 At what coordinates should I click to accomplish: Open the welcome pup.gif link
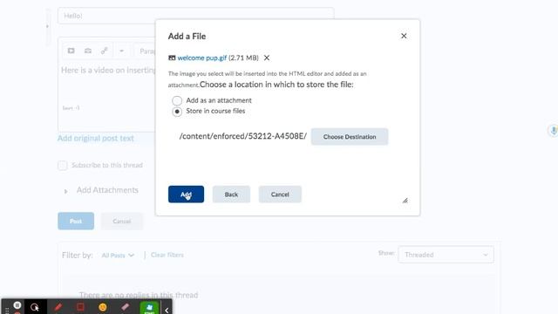[201, 58]
